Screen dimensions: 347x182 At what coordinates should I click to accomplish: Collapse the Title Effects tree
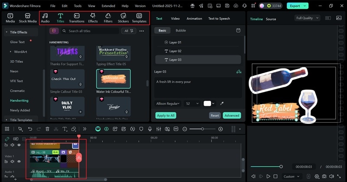pos(7,32)
